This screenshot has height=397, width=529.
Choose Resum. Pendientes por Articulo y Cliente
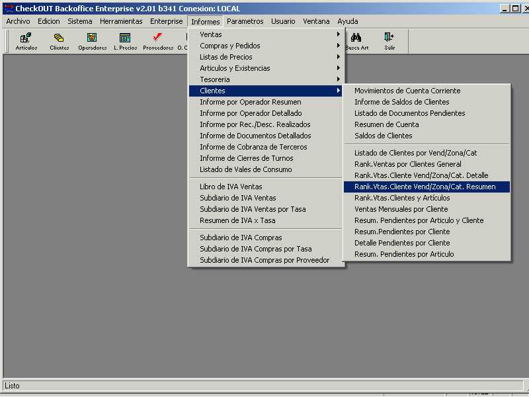pos(427,220)
